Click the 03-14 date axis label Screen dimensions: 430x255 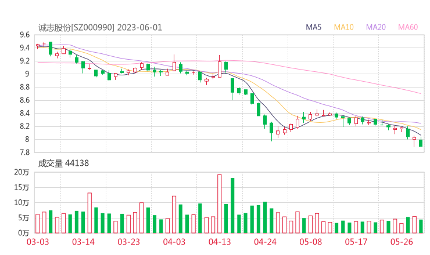coord(83,242)
